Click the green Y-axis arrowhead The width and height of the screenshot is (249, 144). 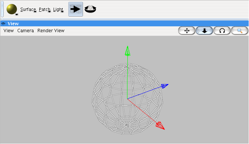click(x=127, y=51)
